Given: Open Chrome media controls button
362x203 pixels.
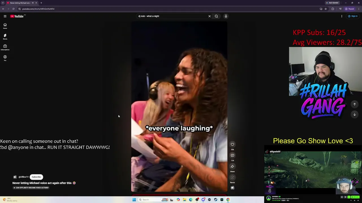Looking at the screenshot, I should pyautogui.click(x=340, y=9).
